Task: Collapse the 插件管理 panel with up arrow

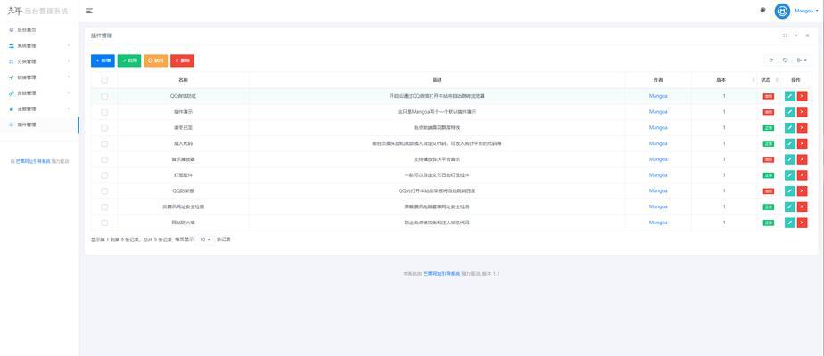Action: (796, 36)
